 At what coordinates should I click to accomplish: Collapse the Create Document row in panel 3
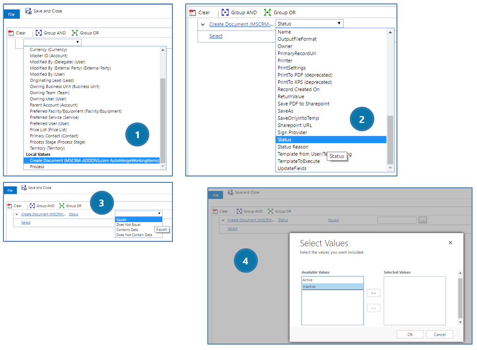click(17, 214)
